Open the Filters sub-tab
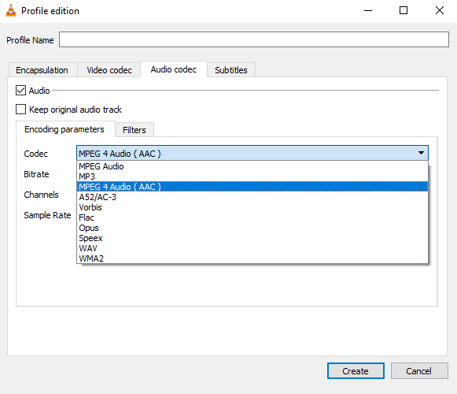The image size is (457, 394). tap(135, 130)
